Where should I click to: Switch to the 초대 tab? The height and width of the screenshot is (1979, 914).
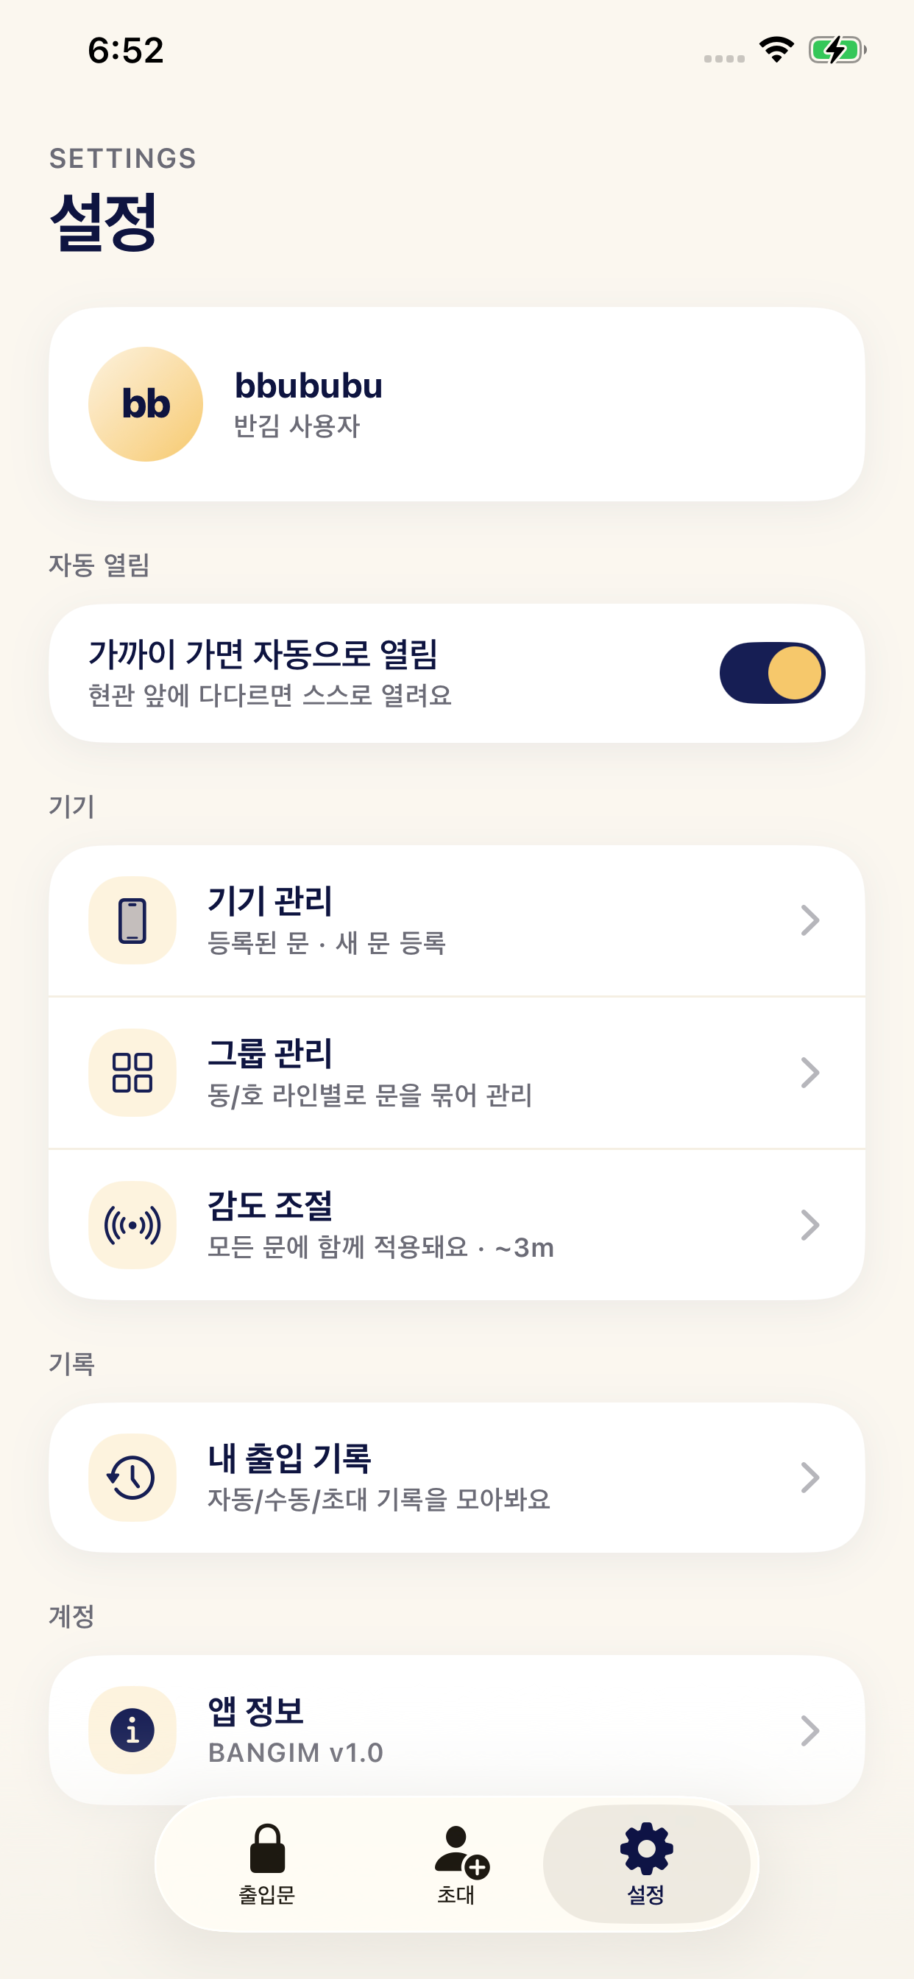click(x=456, y=1863)
